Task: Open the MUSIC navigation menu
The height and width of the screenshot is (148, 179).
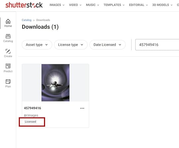Action: [x=92, y=5]
